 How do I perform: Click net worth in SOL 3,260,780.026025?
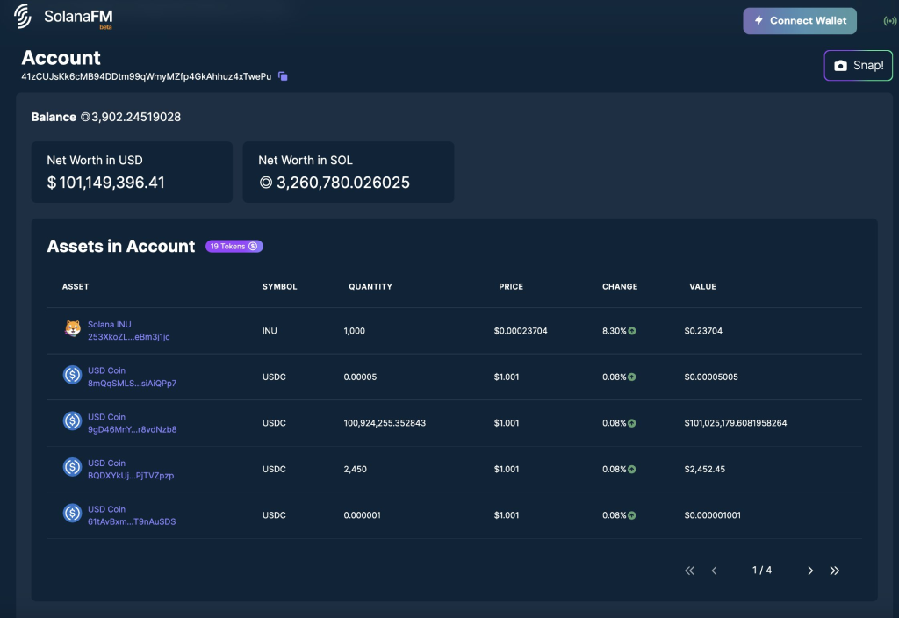(x=334, y=183)
